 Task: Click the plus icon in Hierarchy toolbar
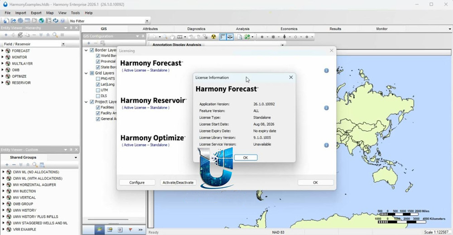(6, 35)
